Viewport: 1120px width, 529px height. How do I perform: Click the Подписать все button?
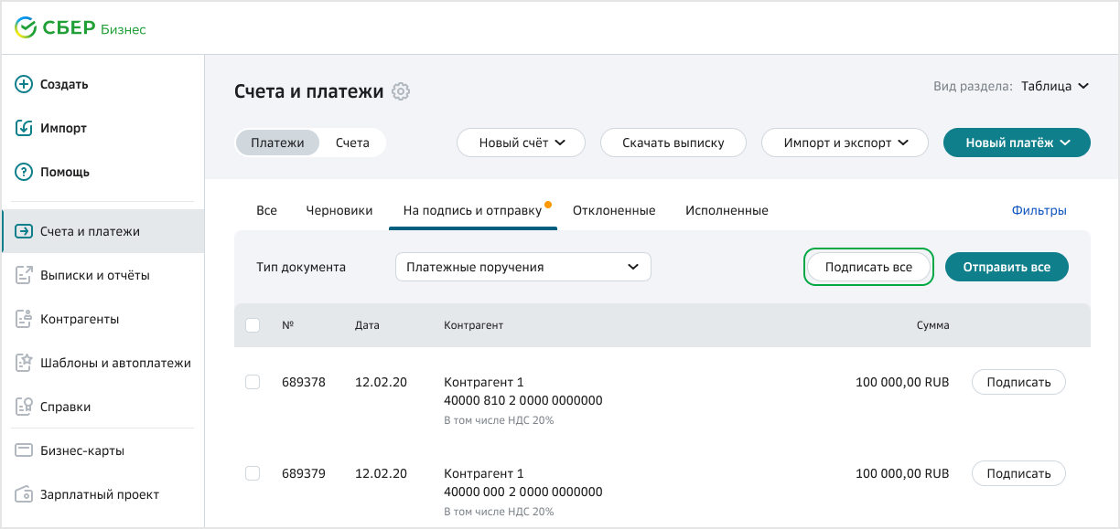click(868, 267)
